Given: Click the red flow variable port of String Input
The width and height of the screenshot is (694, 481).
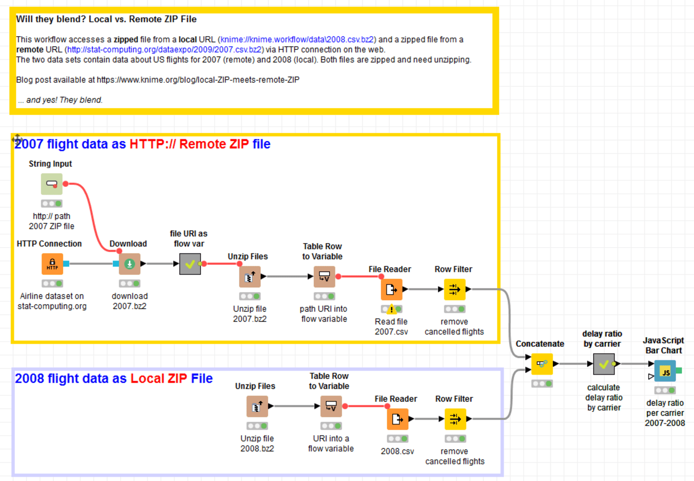Looking at the screenshot, I should click(x=66, y=184).
